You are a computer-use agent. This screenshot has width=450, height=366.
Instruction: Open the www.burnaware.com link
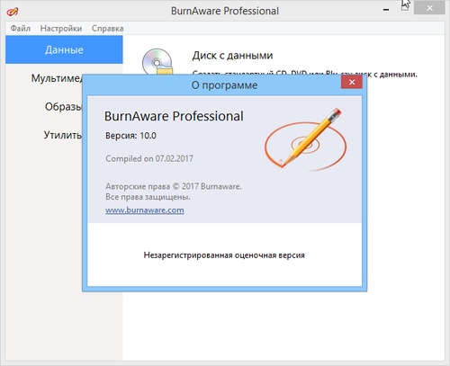click(x=145, y=210)
